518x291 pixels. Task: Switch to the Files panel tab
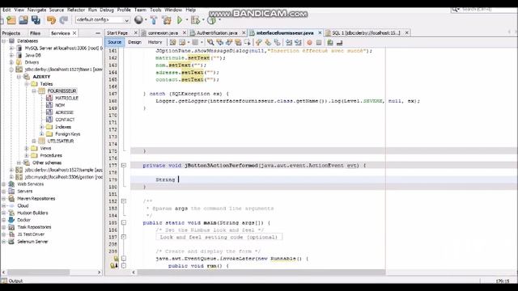click(x=35, y=33)
